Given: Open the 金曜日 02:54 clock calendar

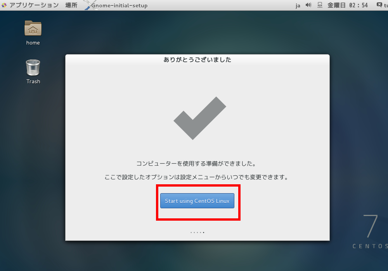Looking at the screenshot, I should (348, 5).
